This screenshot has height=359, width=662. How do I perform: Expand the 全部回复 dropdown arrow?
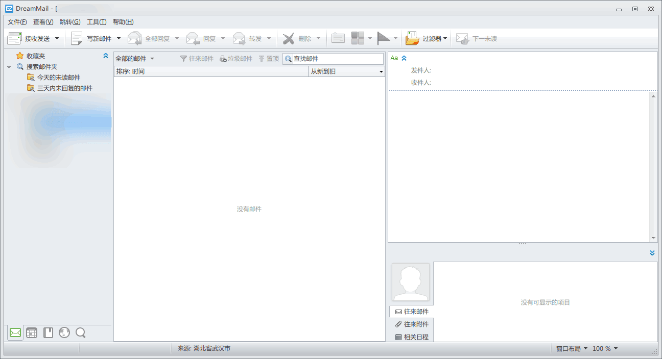click(177, 38)
